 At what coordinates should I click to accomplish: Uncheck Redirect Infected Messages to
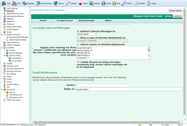(78, 31)
